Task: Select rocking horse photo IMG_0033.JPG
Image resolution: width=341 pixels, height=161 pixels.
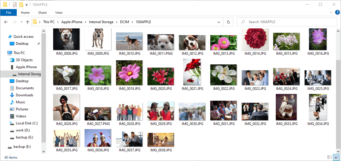Action: pyautogui.click(x=286, y=107)
